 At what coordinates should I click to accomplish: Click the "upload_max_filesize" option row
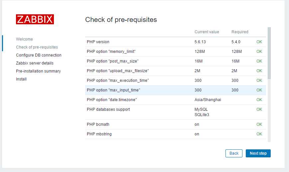tap(176, 71)
